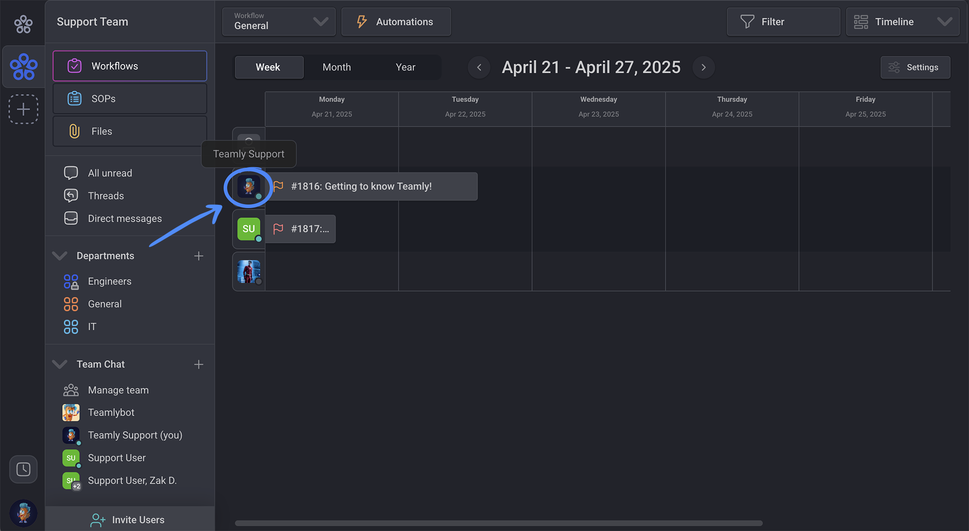
Task: Open task #1817 in the timeline
Action: point(301,229)
